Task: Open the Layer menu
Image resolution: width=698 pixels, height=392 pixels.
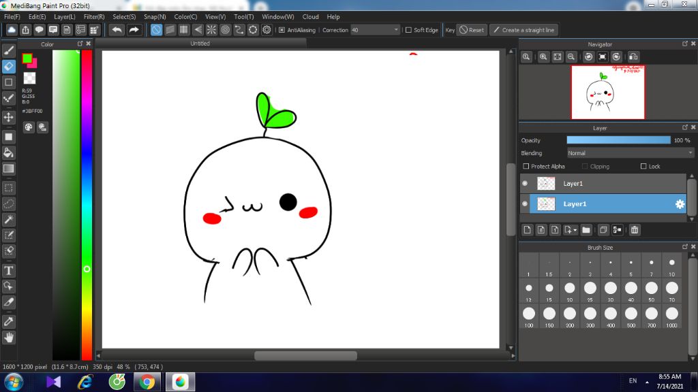Action: point(65,16)
